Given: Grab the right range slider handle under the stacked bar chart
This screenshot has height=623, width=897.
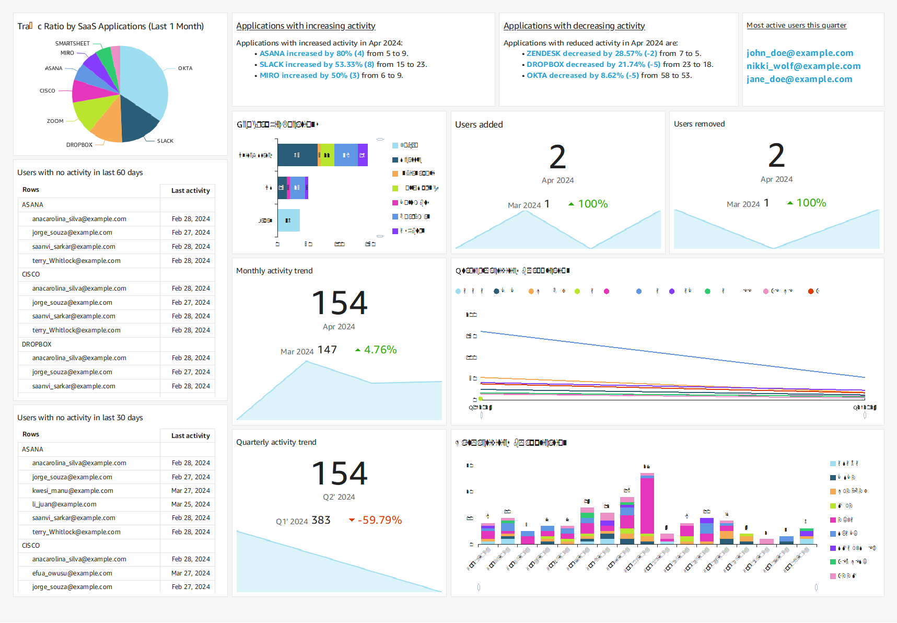Looking at the screenshot, I should [x=816, y=587].
